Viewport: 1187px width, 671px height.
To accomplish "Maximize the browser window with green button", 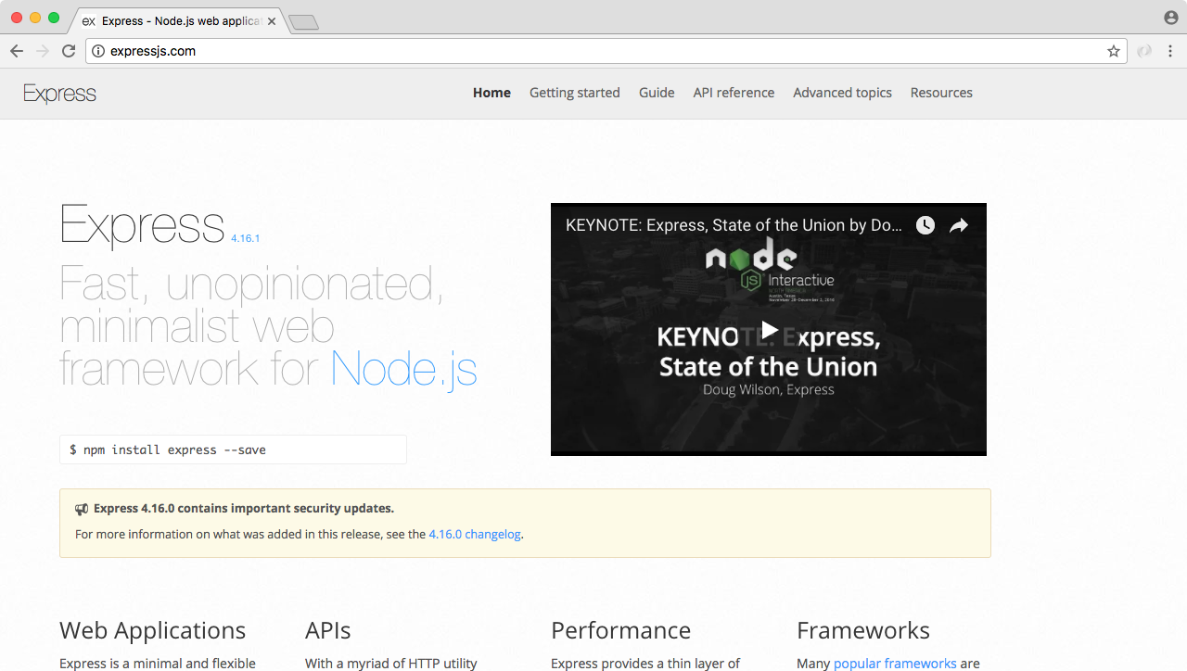I will click(54, 18).
